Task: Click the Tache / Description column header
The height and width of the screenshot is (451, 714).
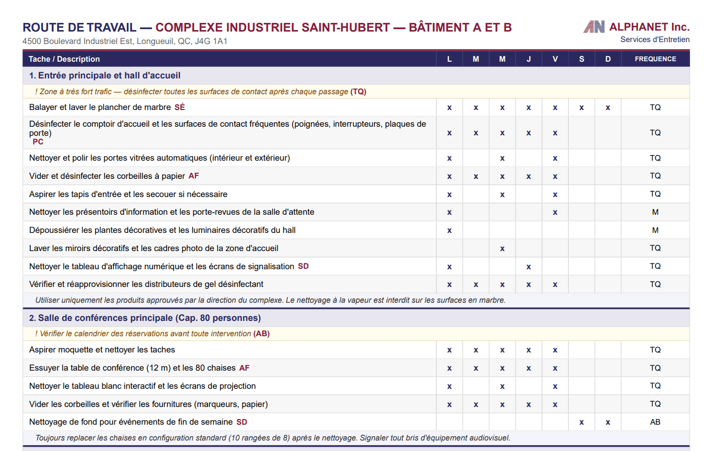Action: (64, 59)
